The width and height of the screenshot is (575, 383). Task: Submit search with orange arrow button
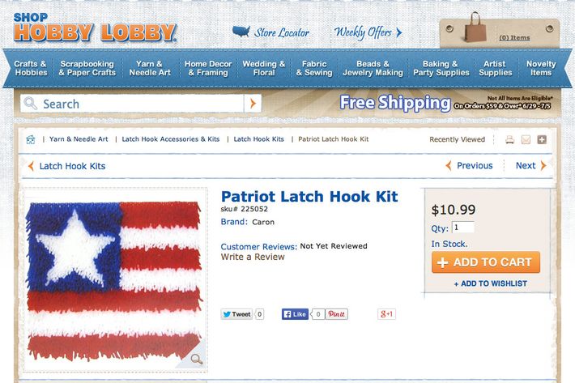click(253, 104)
